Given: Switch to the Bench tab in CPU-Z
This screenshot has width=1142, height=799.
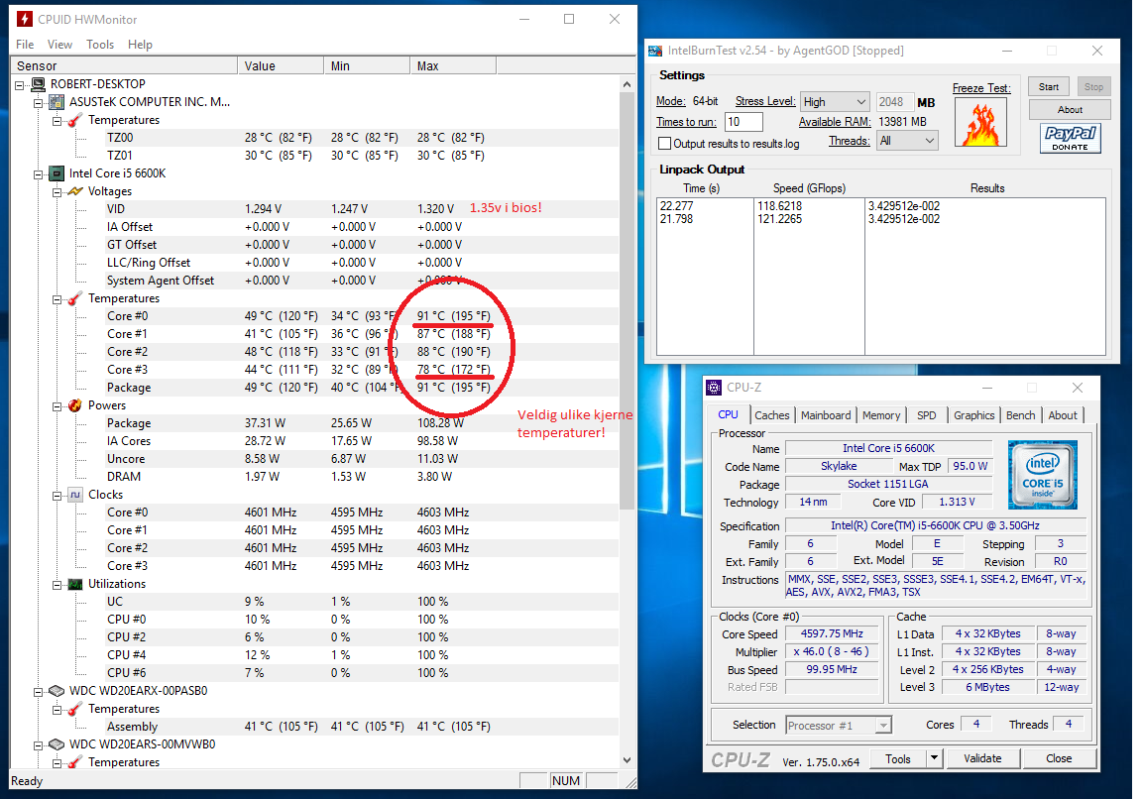Looking at the screenshot, I should [x=1020, y=415].
